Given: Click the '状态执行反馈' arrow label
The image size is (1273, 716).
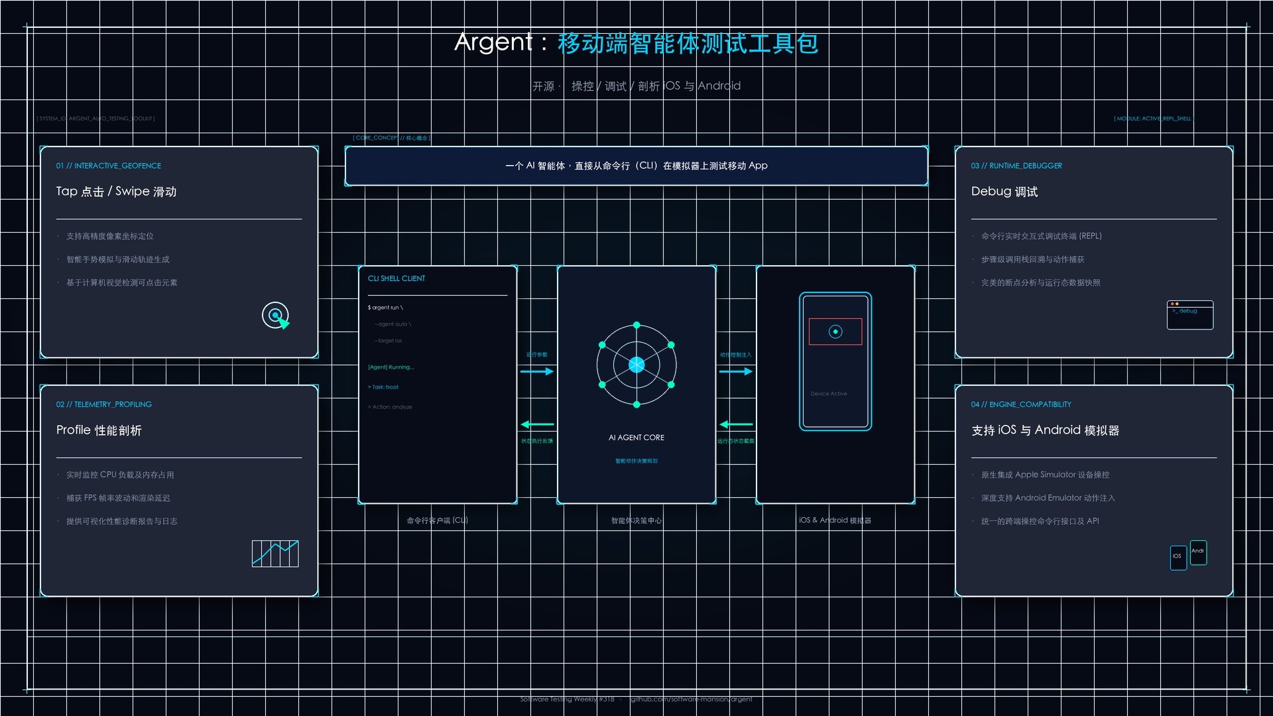Looking at the screenshot, I should click(x=537, y=441).
